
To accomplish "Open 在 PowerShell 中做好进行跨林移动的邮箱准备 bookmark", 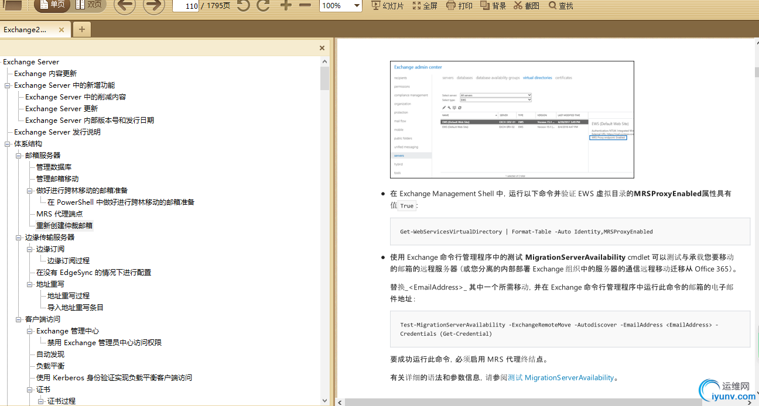I will pyautogui.click(x=121, y=202).
